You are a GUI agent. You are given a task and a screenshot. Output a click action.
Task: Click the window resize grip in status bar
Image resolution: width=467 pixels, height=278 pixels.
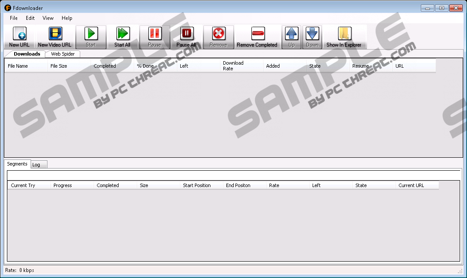(460, 271)
